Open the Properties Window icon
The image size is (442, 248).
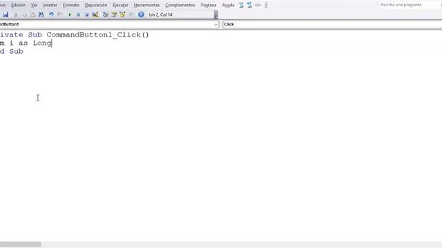(114, 14)
